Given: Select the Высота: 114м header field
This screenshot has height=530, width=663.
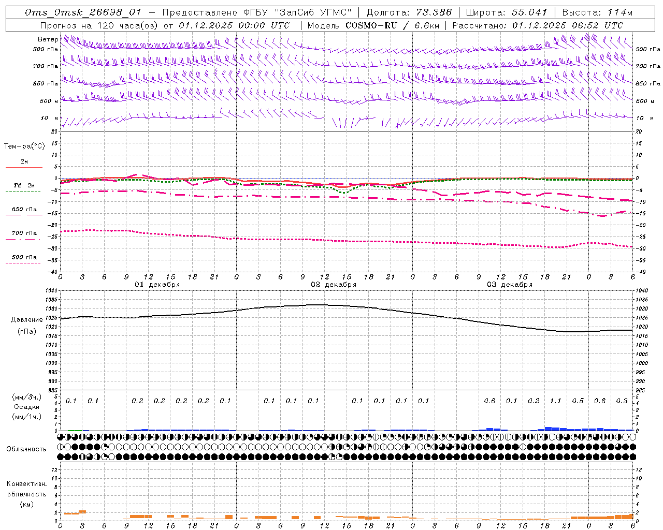Looking at the screenshot, I should click(597, 12).
